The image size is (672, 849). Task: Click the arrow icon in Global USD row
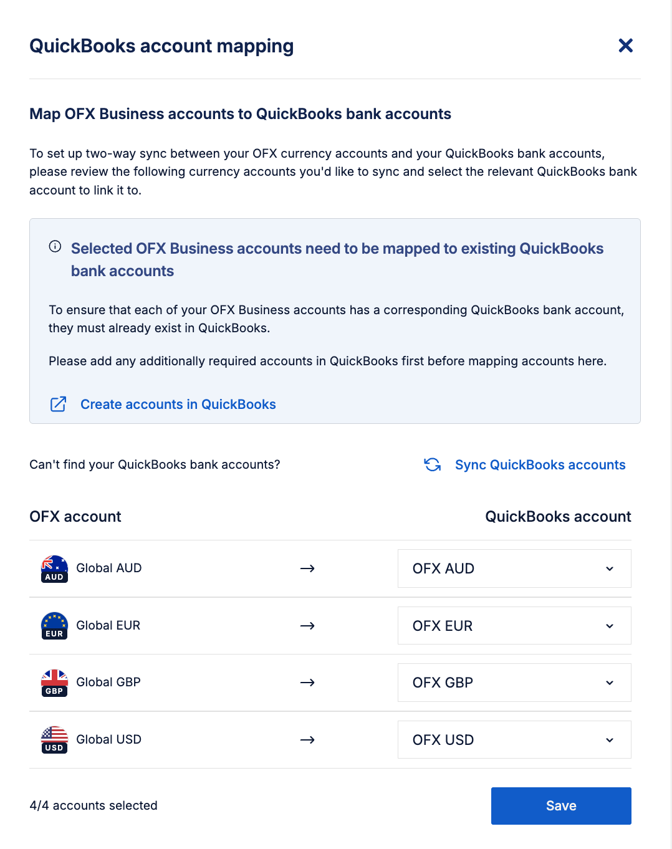coord(307,740)
